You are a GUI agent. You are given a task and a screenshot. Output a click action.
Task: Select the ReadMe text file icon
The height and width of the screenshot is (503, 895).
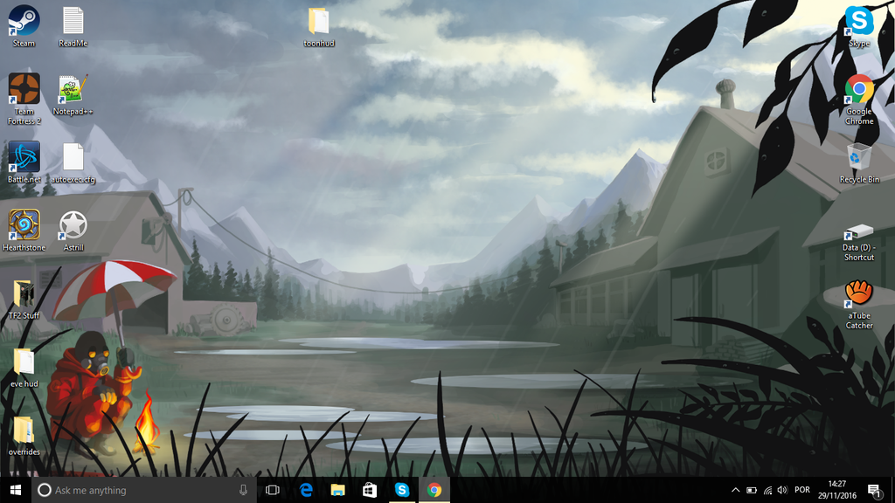(73, 25)
